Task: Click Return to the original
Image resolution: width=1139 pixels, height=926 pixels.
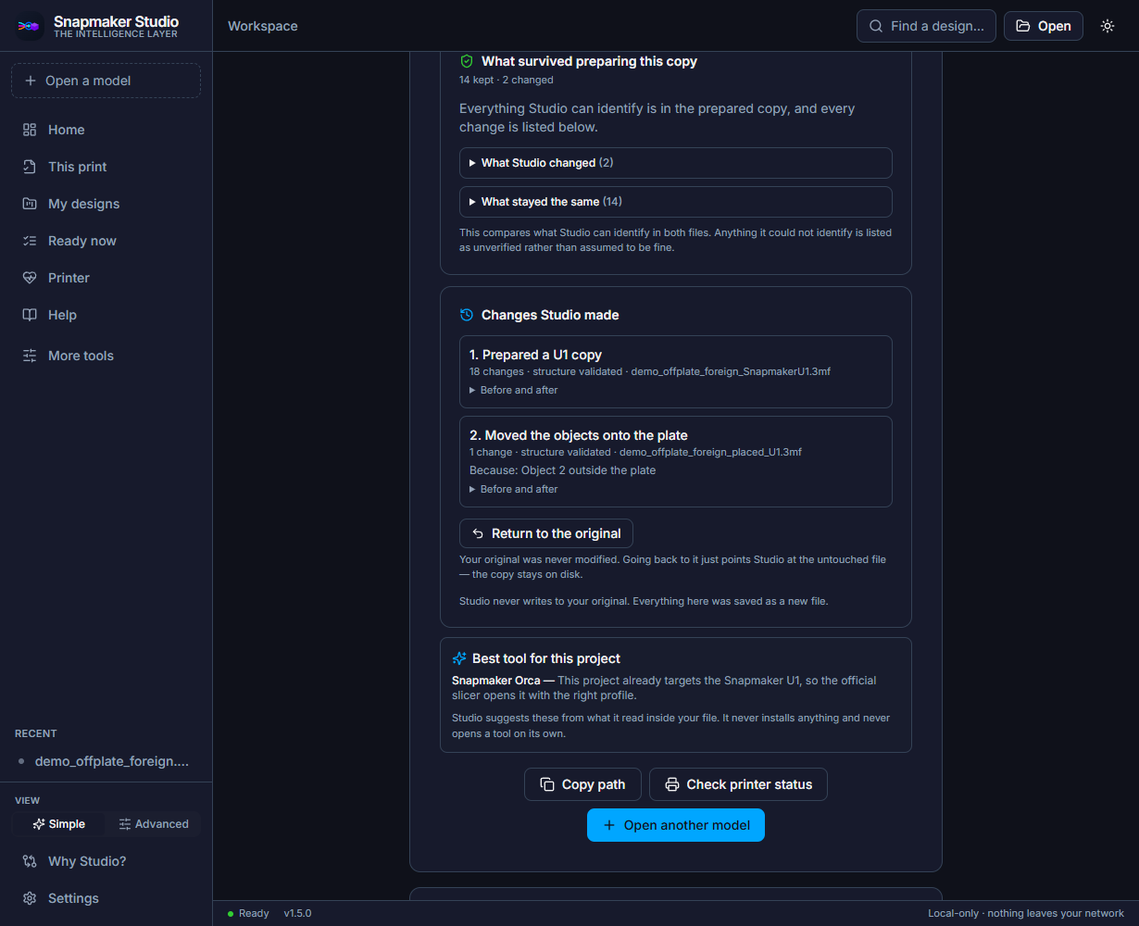Action: coord(546,533)
